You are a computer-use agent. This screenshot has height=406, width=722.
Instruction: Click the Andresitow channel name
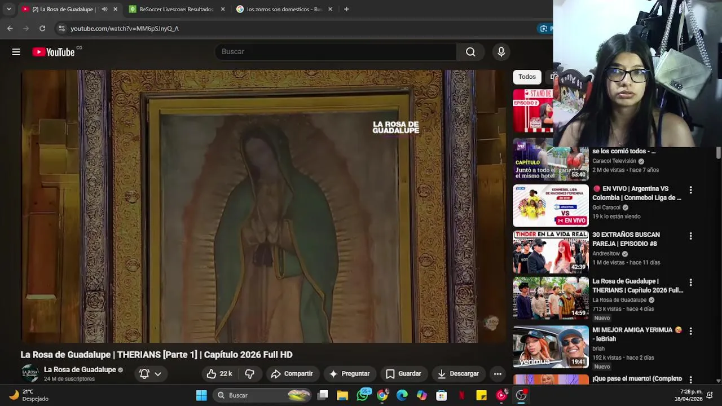click(x=606, y=254)
